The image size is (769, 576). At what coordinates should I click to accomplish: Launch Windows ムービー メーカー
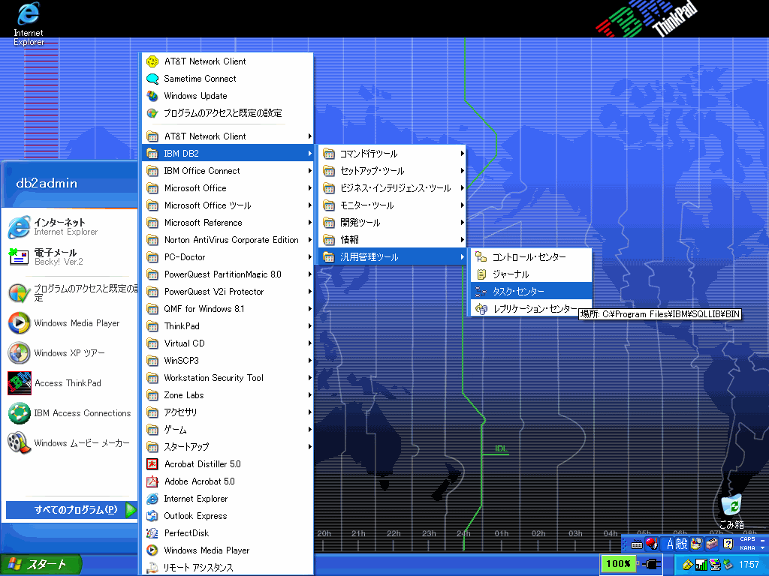(x=71, y=442)
